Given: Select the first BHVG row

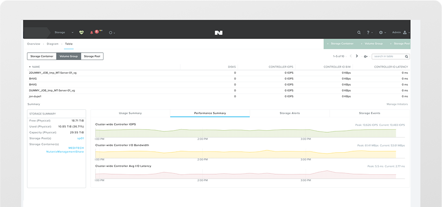Looking at the screenshot, I should point(218,79).
